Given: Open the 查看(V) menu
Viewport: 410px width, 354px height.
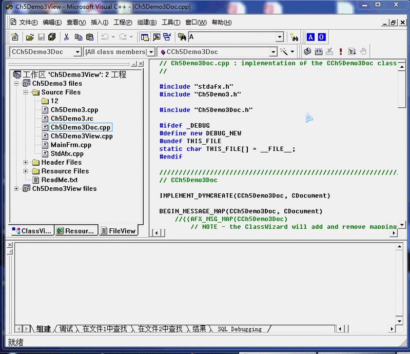Looking at the screenshot, I should (x=76, y=23).
